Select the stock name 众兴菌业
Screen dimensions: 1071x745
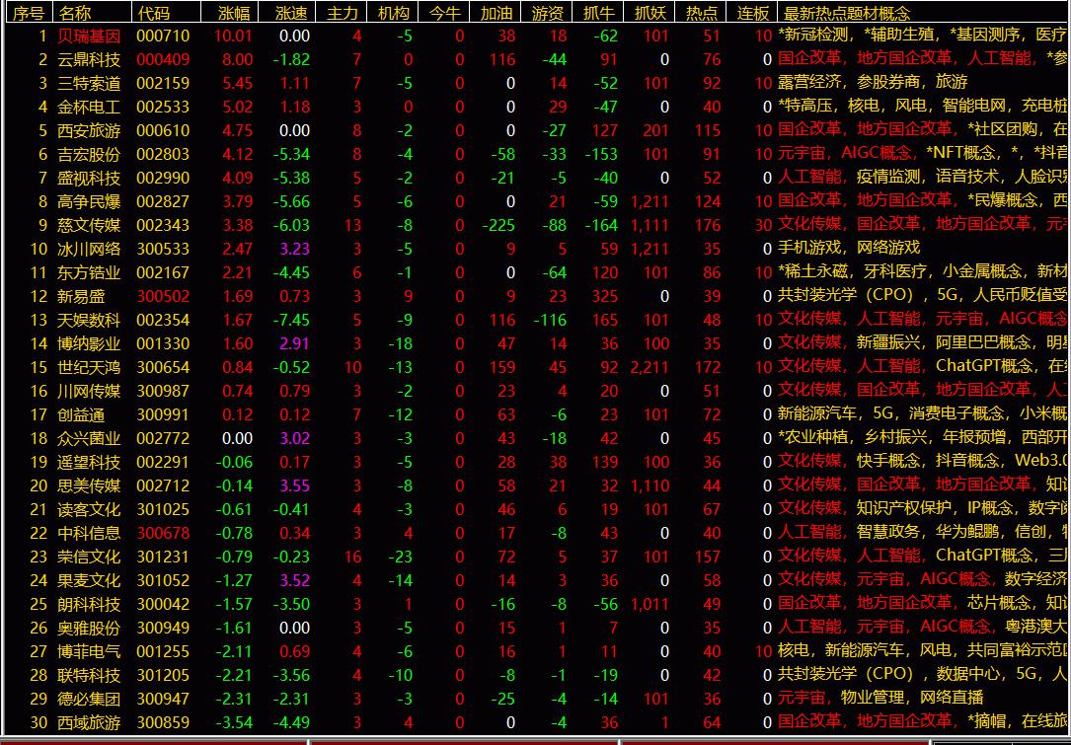click(x=89, y=438)
